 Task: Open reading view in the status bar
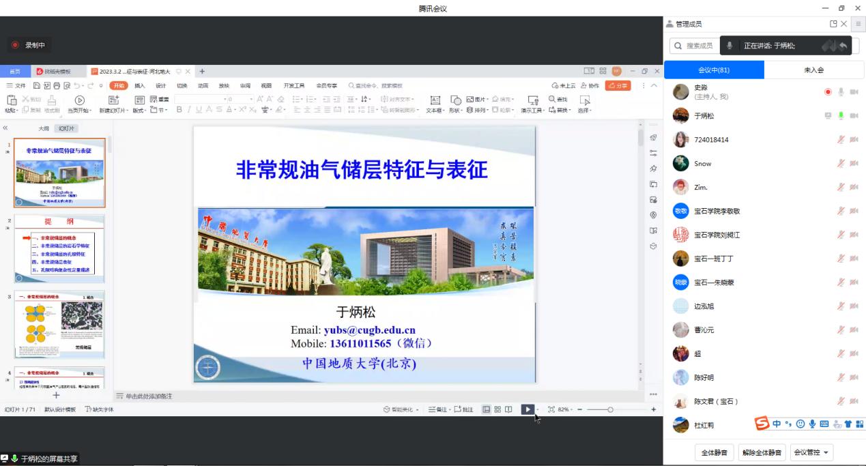coord(508,409)
